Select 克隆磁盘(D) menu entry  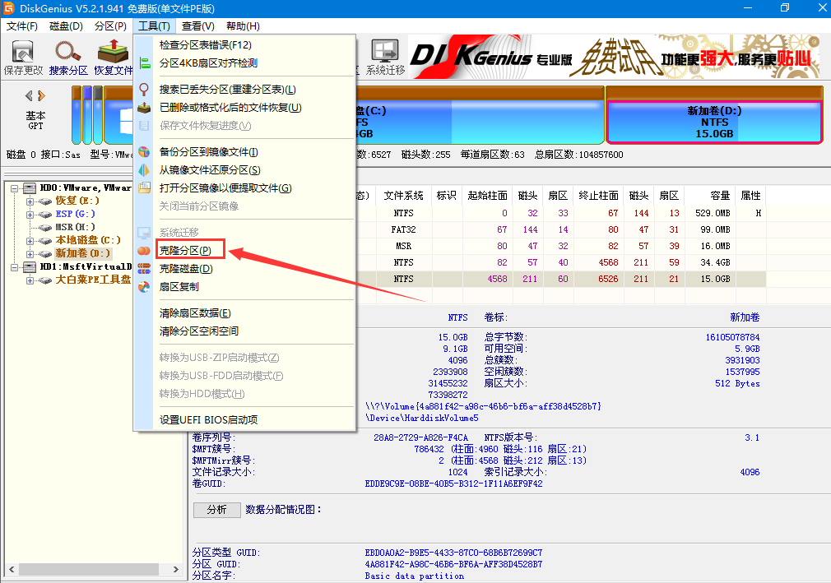click(186, 268)
